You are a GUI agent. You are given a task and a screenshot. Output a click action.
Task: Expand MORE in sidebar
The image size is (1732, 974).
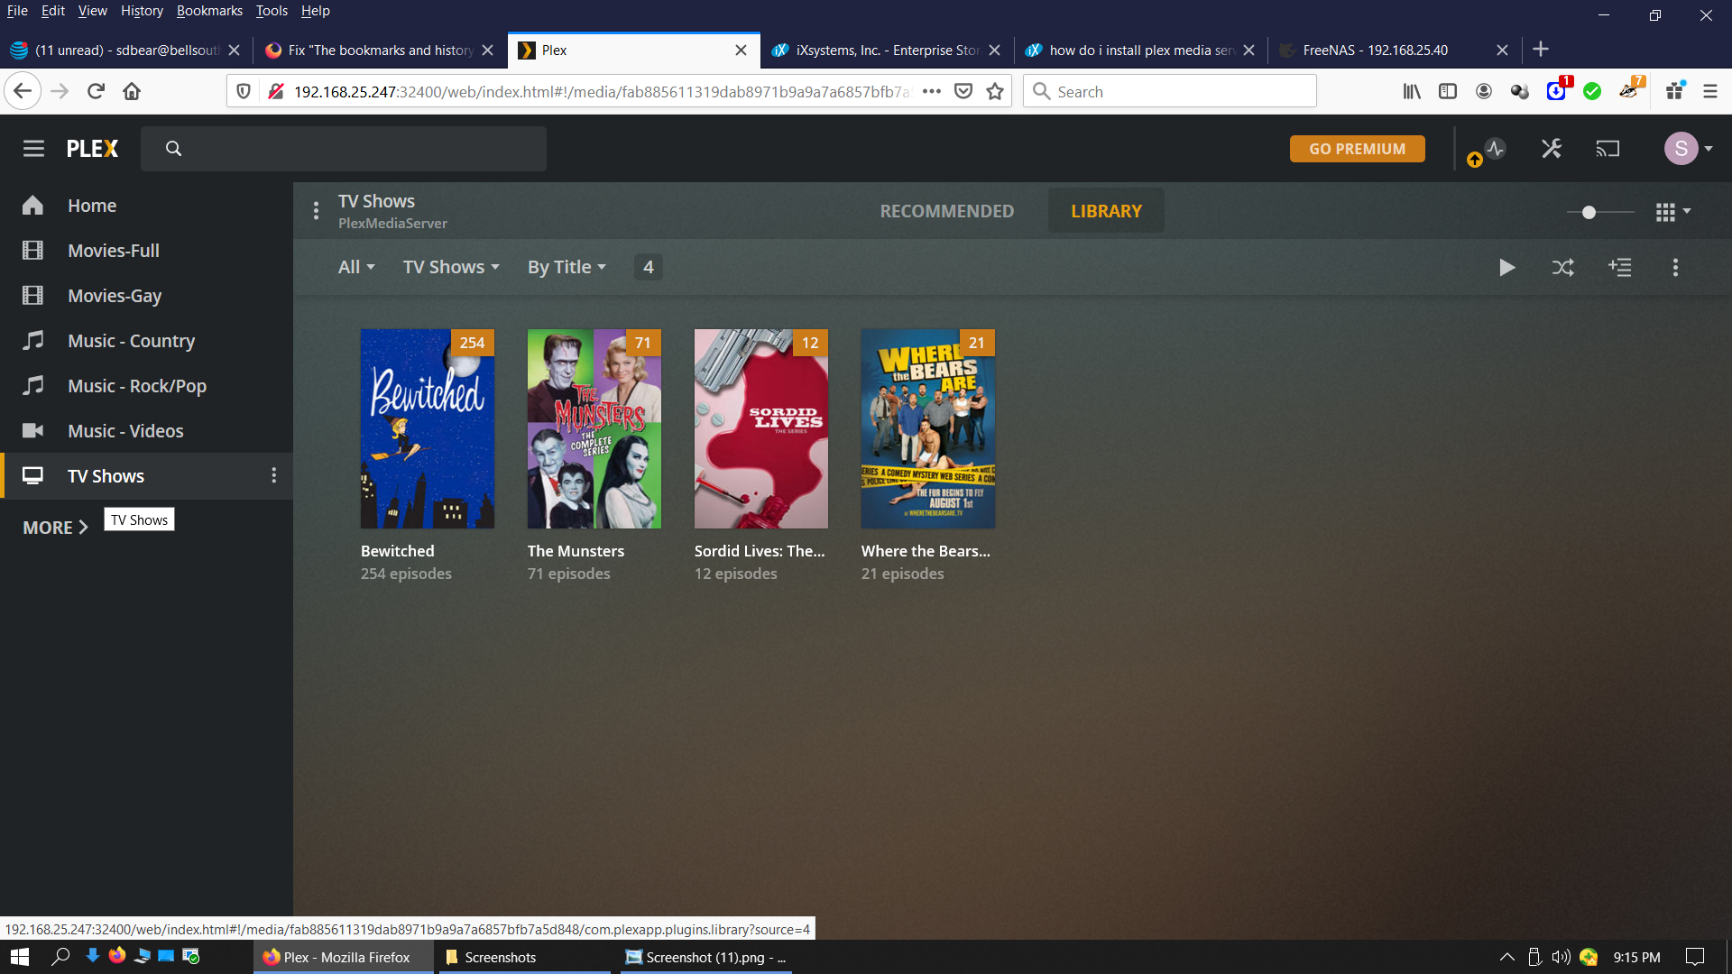pos(55,528)
